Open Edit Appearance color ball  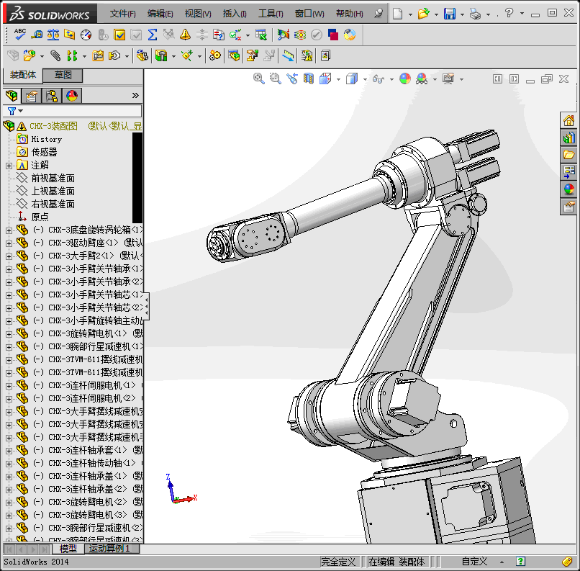405,78
